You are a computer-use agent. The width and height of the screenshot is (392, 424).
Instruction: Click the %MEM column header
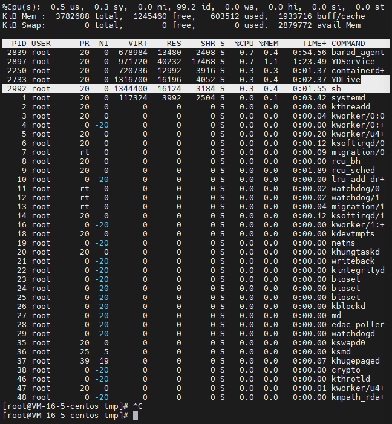(x=269, y=44)
